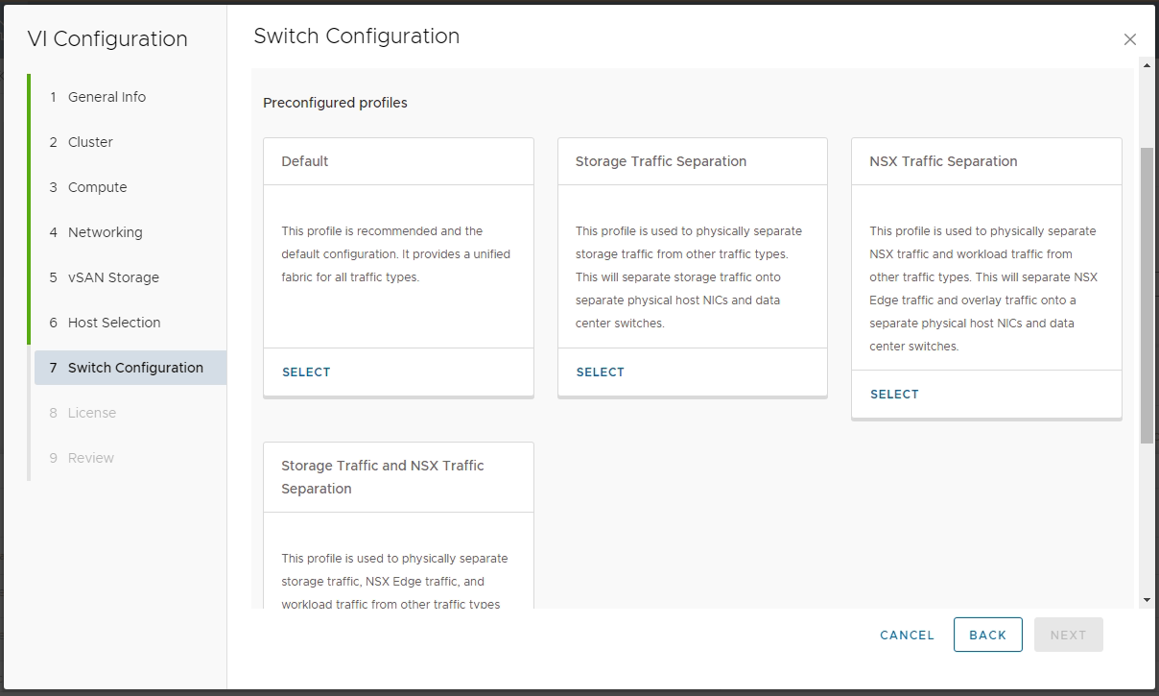Click the License step in sidebar
The height and width of the screenshot is (696, 1159).
point(91,413)
